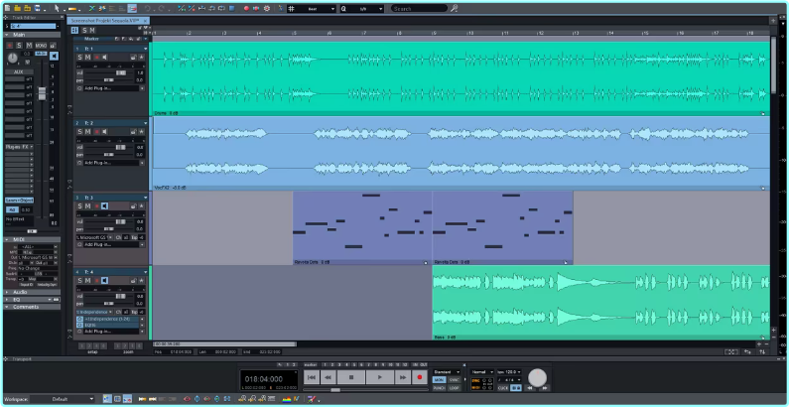
Task: Expand the Audio section in Track Editor
Action: click(x=6, y=292)
